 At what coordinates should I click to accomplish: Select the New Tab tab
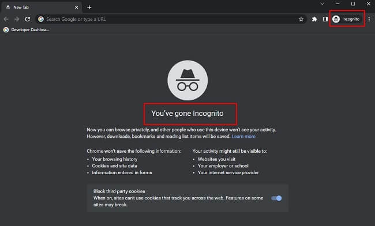coord(42,7)
